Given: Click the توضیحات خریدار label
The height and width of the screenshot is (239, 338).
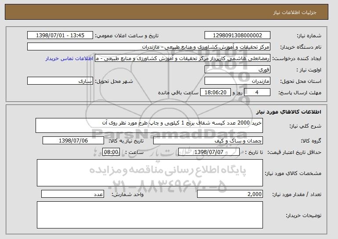Looking at the screenshot, I should [x=303, y=215].
